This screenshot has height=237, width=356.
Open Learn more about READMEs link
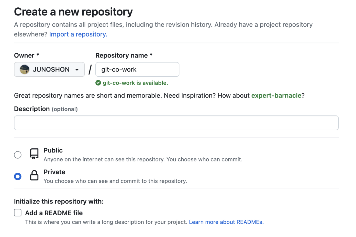tap(226, 222)
